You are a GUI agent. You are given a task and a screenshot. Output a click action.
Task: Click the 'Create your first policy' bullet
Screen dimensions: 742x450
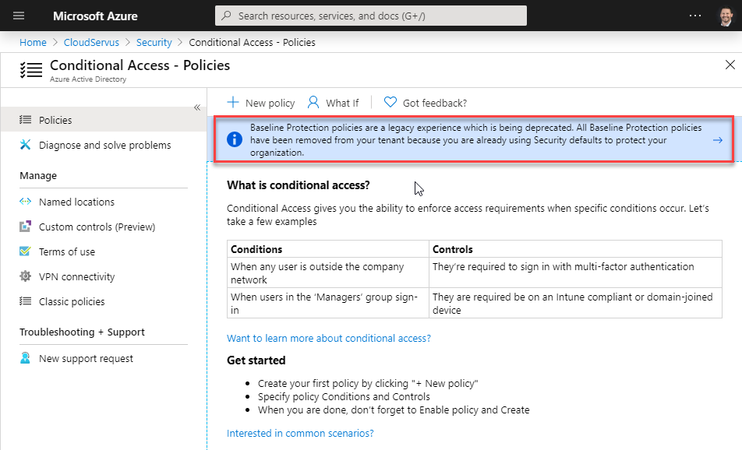(368, 383)
